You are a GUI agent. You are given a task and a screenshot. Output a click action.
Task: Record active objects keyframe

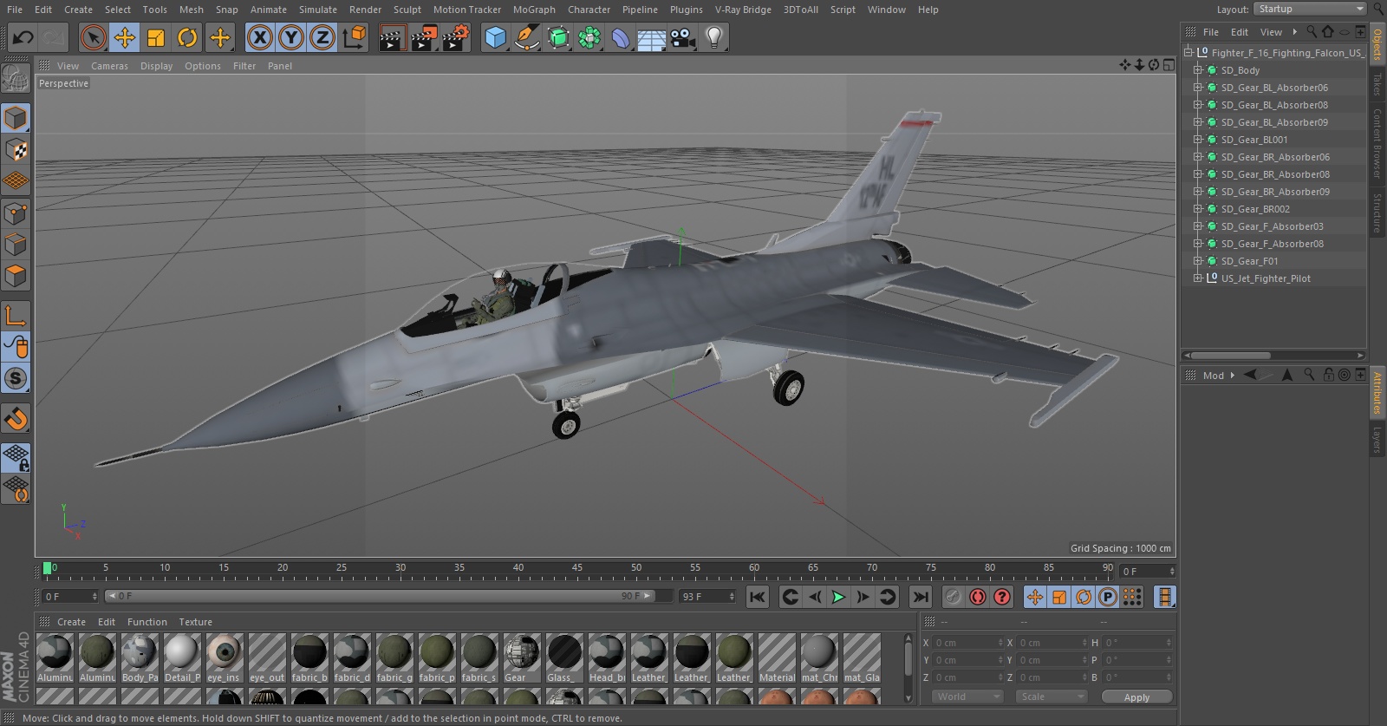click(x=953, y=597)
